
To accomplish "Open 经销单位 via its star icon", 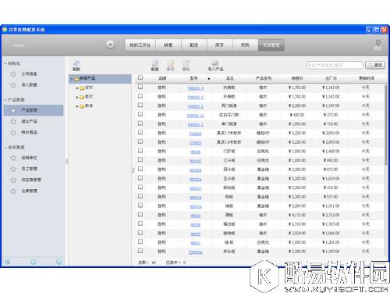I will tap(13, 158).
